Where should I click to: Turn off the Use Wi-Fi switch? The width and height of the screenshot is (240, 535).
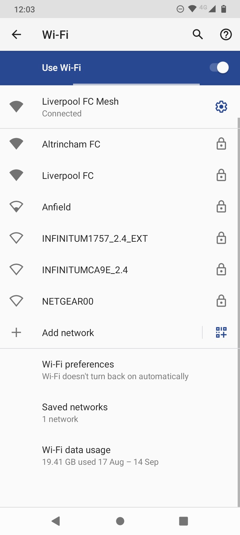(x=219, y=68)
